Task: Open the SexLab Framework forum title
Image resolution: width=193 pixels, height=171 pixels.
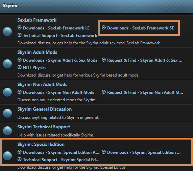Action: tap(37, 20)
